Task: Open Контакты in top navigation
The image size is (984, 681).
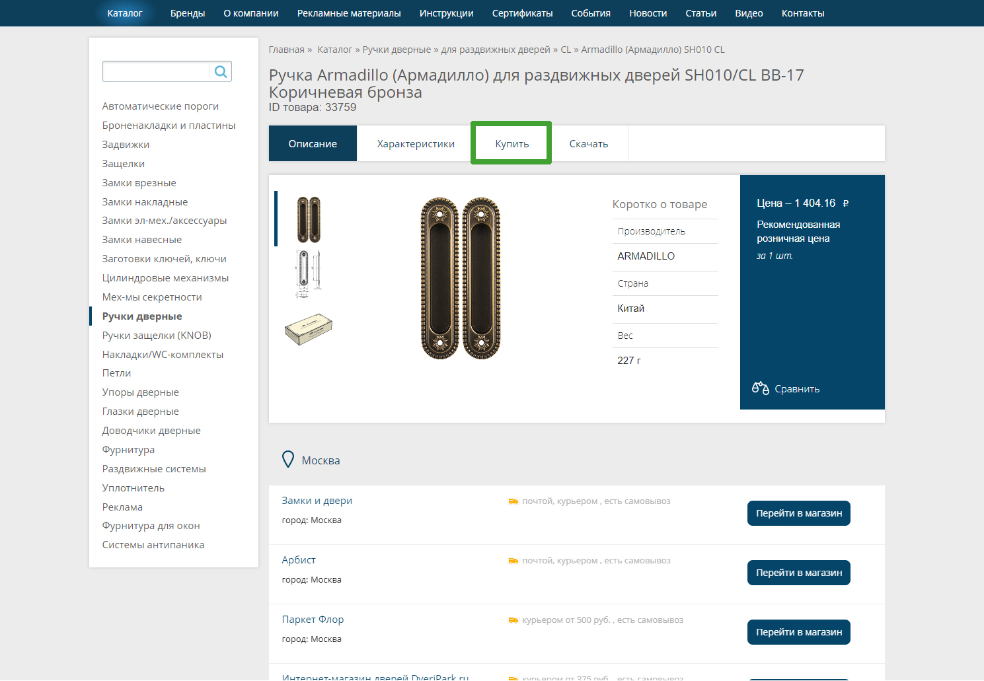Action: tap(803, 13)
